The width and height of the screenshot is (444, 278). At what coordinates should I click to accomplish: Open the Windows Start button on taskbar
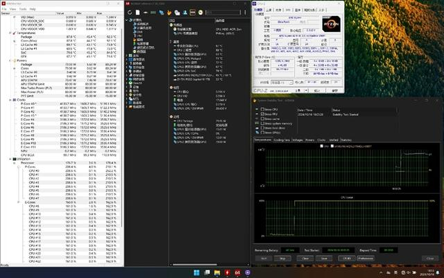(196, 272)
